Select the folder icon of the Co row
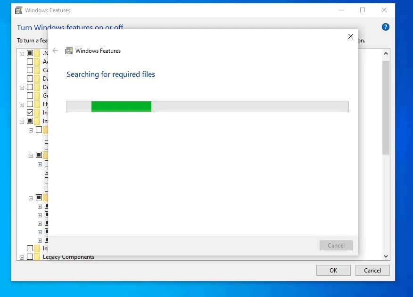Viewport: 413px width, 297px height. 37,70
